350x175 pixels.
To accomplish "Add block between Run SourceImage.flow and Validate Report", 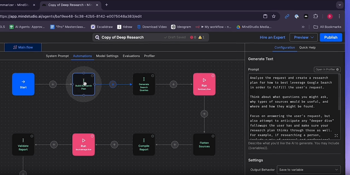I will [54, 145].
